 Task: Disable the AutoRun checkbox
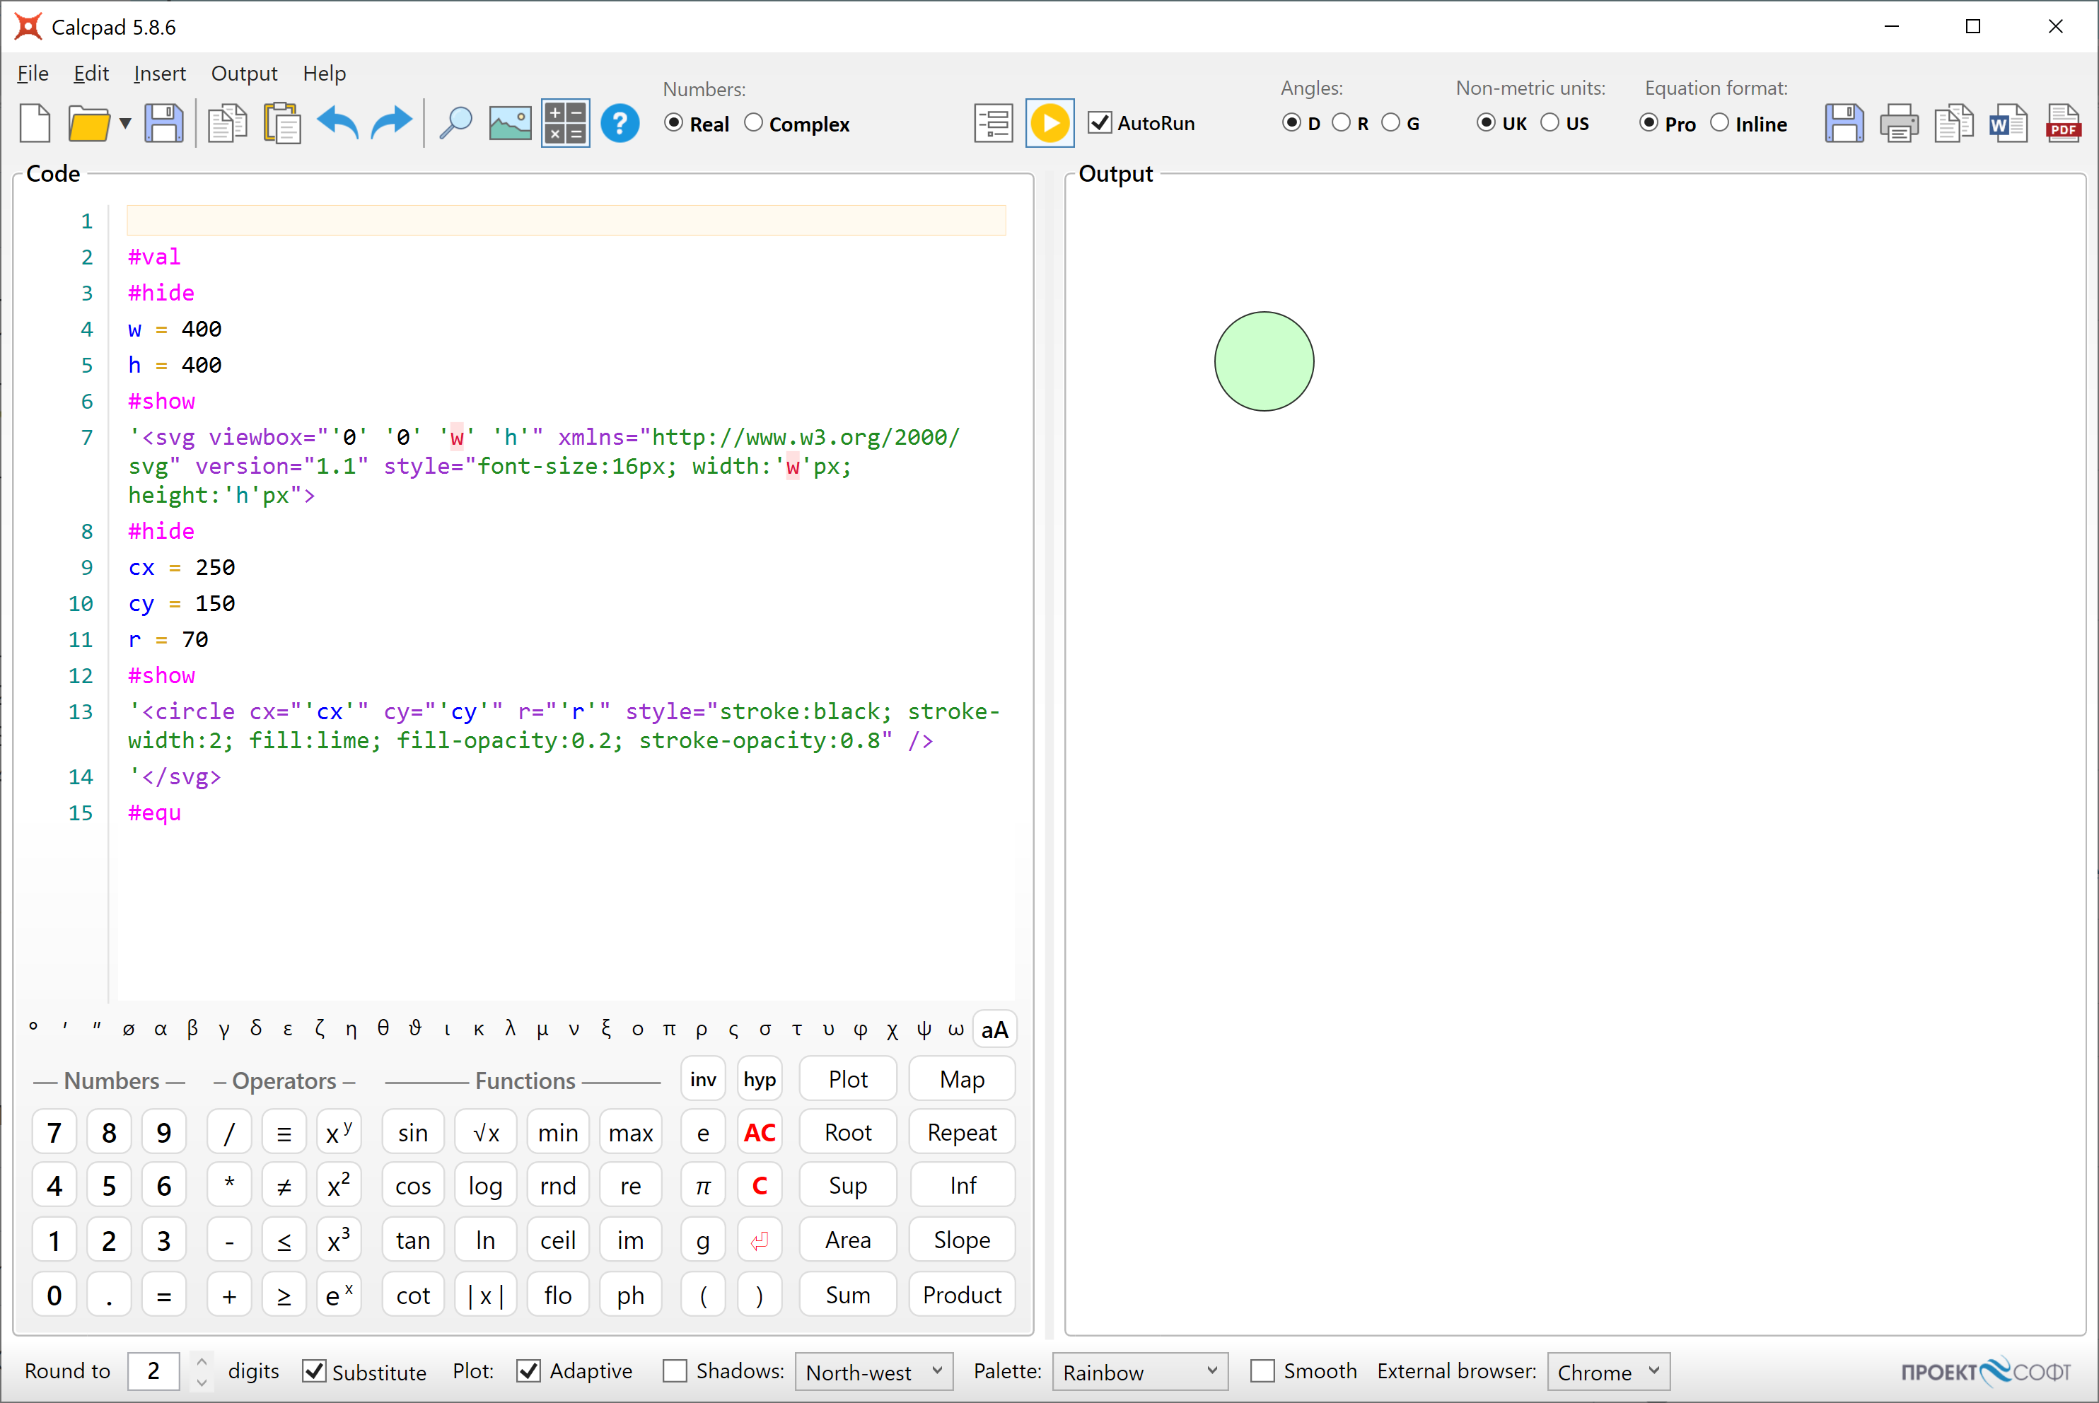(x=1100, y=124)
